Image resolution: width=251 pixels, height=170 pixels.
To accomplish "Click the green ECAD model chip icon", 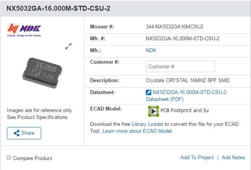I will (154, 111).
